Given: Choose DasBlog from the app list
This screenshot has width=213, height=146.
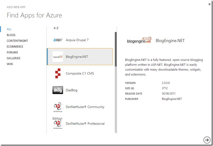Looking at the screenshot, I should pyautogui.click(x=80, y=90).
